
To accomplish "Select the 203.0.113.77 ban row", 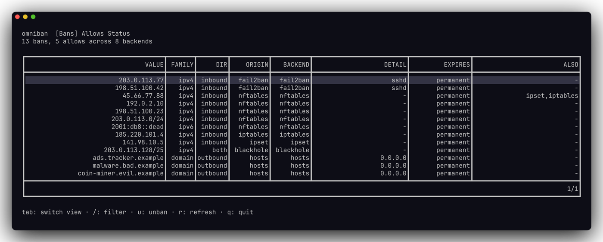I will pos(301,80).
